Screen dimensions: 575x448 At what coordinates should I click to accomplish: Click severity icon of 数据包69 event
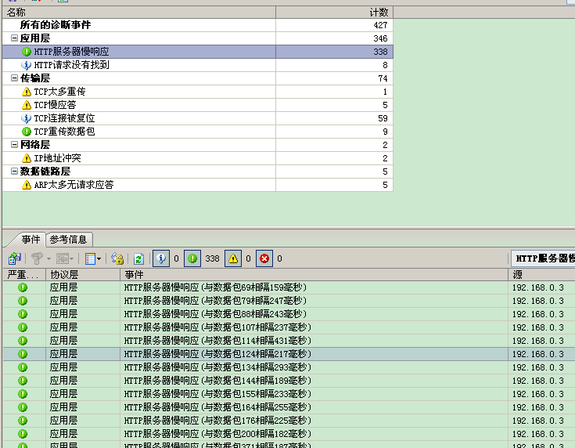[x=23, y=287]
